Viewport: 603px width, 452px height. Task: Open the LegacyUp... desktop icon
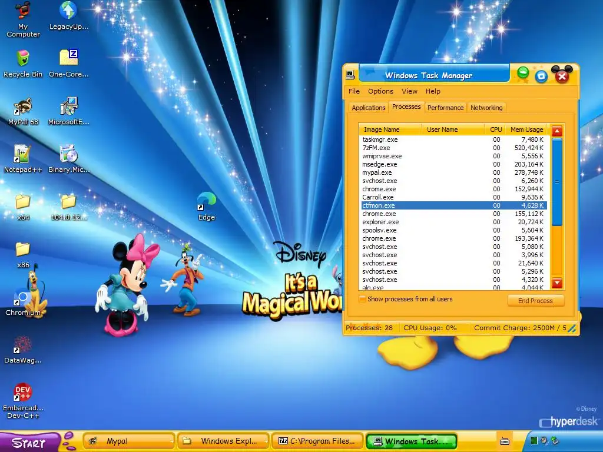click(69, 16)
